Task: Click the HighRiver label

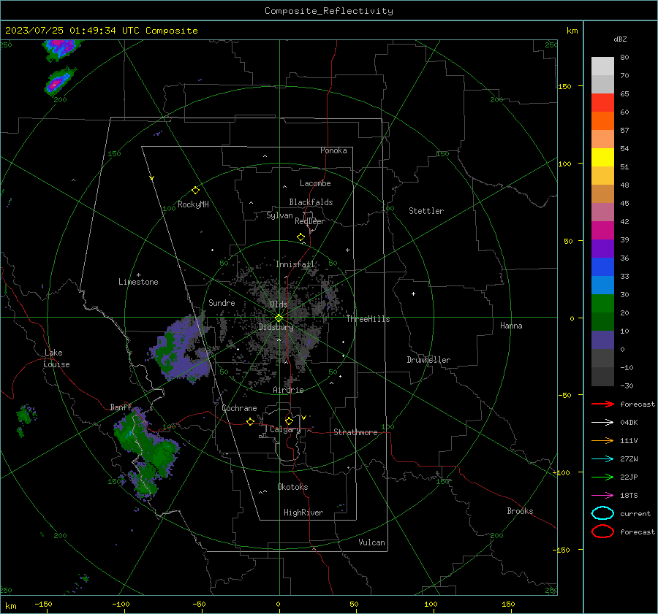Action: click(303, 513)
